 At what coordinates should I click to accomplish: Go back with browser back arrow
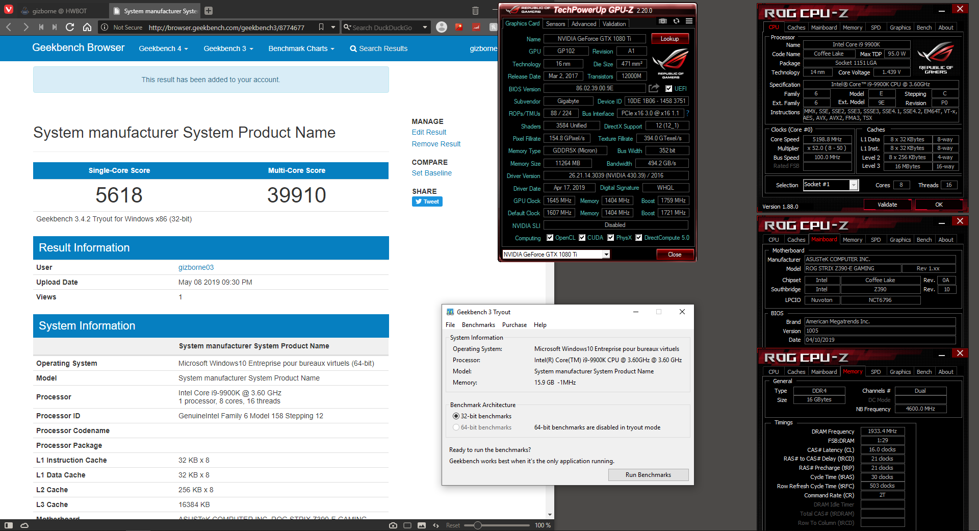tap(9, 27)
